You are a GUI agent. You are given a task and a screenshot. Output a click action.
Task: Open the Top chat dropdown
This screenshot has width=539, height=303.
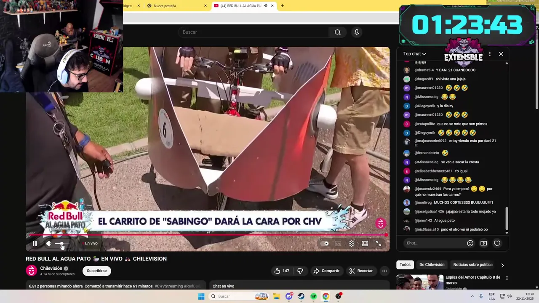pos(415,54)
